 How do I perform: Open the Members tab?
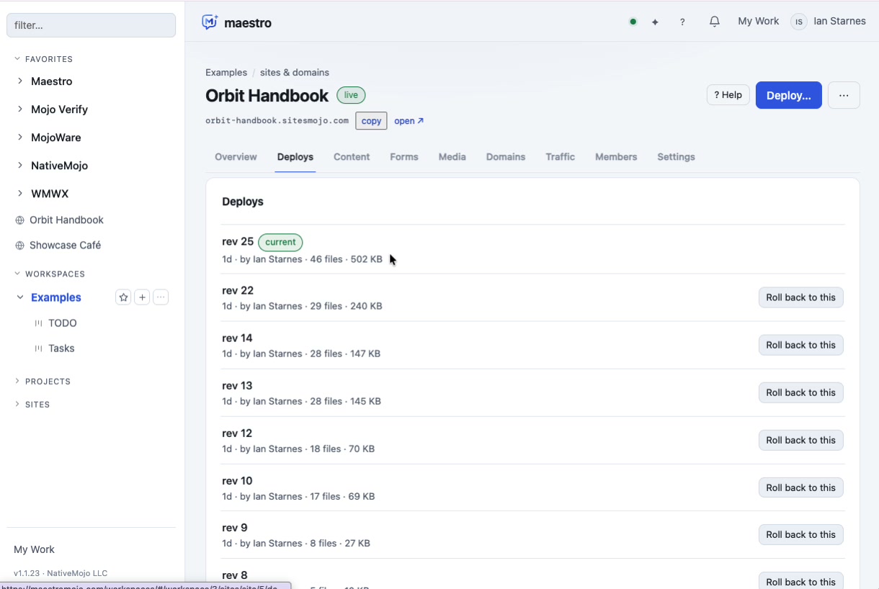point(616,157)
